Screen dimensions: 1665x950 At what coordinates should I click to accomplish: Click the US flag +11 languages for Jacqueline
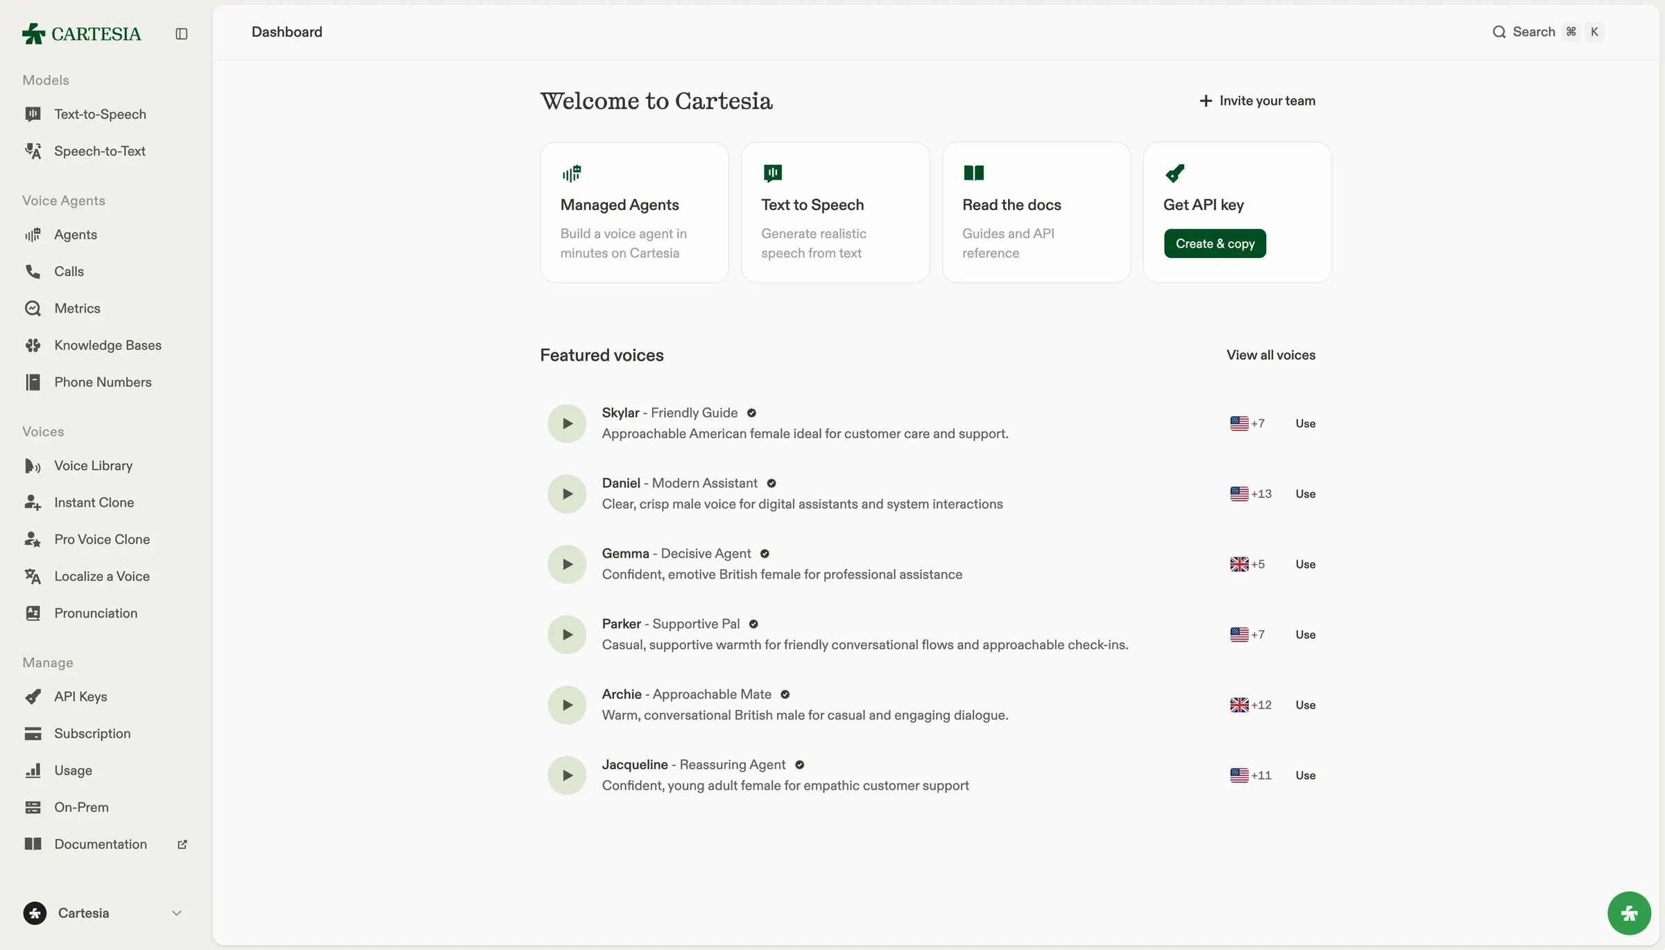point(1251,776)
